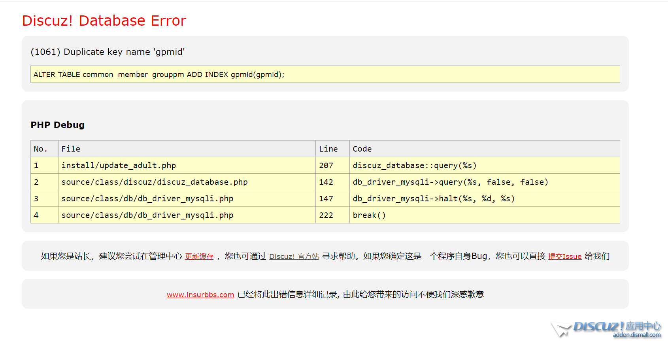This screenshot has height=345, width=668.
Task: Click the text 如果您是站长，建议您尝试在管理中心
Action: coord(111,256)
